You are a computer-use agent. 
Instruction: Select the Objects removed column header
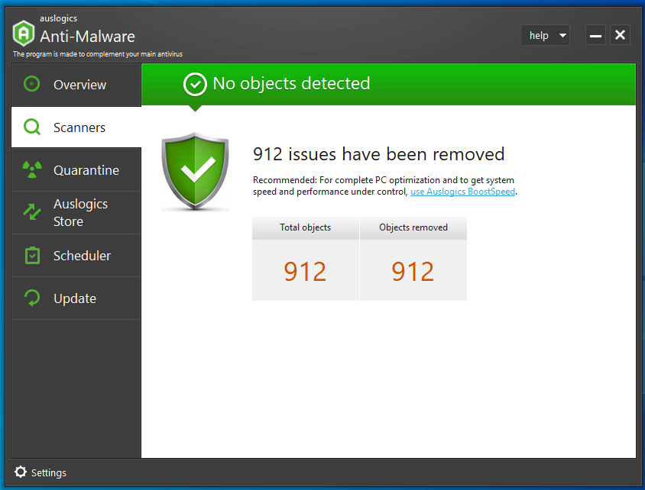[413, 227]
